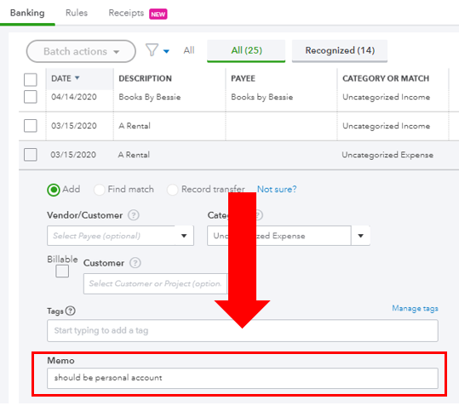Switch to the Recognized (14) tab
459x417 pixels.
click(340, 51)
